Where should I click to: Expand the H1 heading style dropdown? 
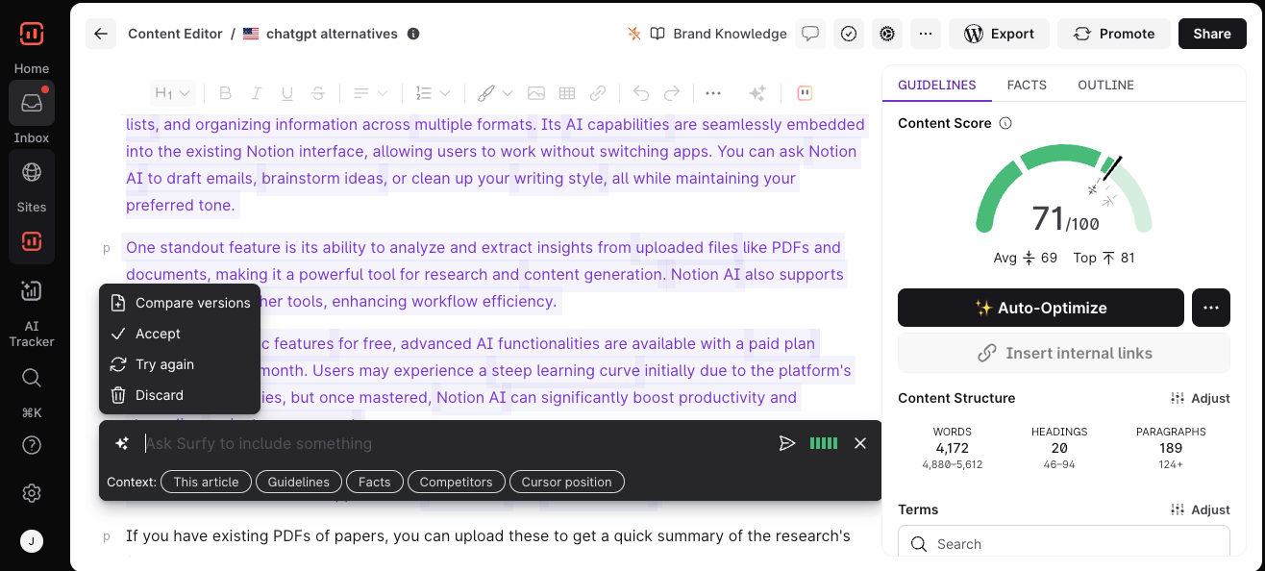[x=173, y=93]
